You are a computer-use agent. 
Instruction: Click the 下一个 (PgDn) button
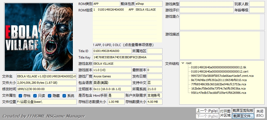coord(207,116)
